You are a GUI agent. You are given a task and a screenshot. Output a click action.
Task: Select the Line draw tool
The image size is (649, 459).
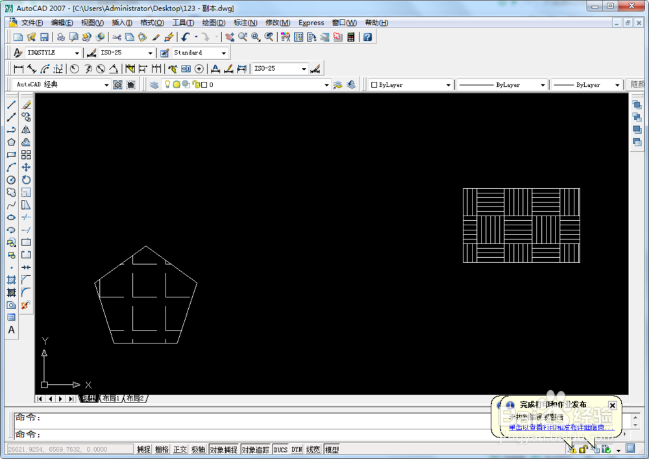pyautogui.click(x=11, y=105)
